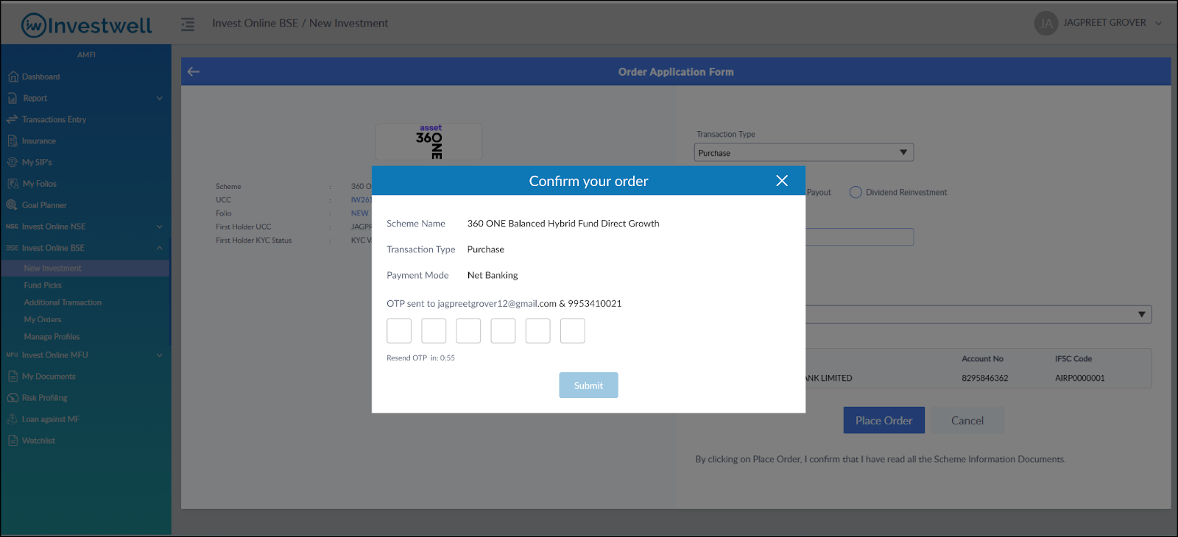
Task: Click the MFU badge icon
Action: coord(13,355)
